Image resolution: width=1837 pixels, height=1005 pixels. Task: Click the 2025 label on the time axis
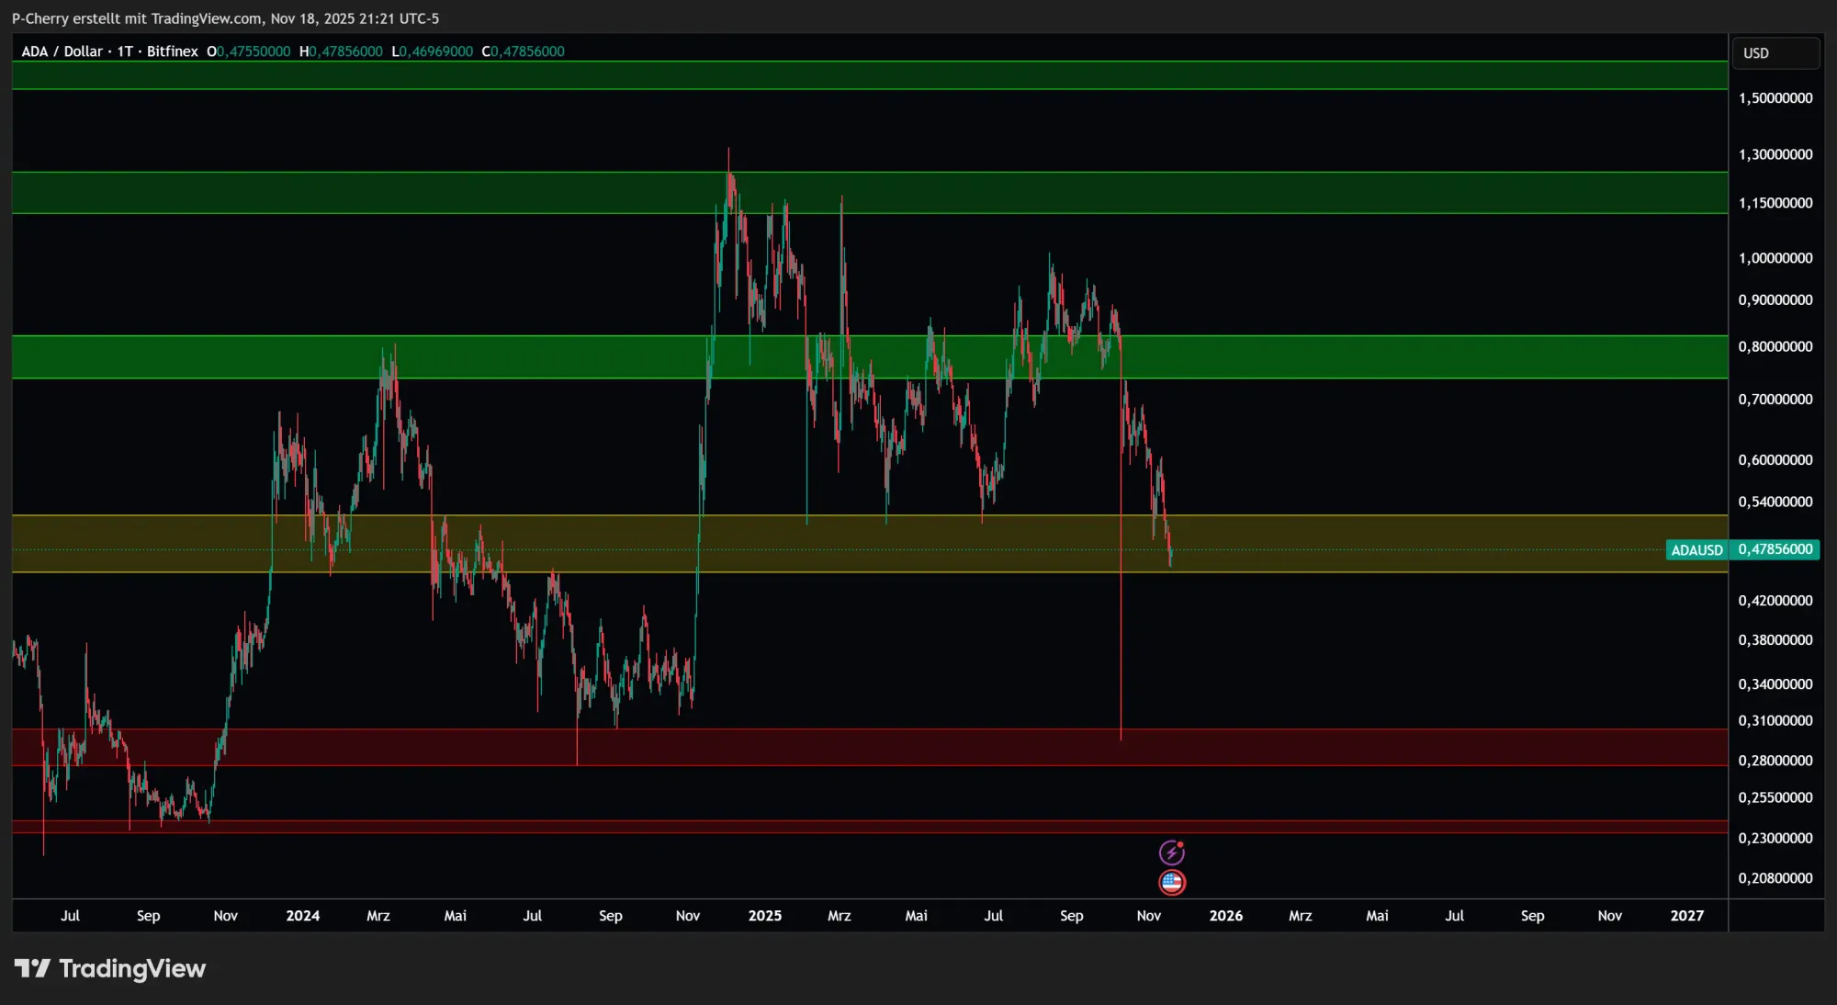coord(764,916)
